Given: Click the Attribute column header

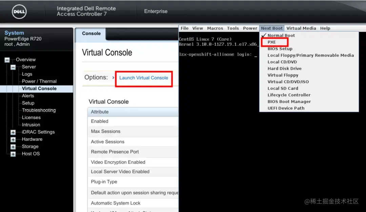Looking at the screenshot, I should point(133,112).
